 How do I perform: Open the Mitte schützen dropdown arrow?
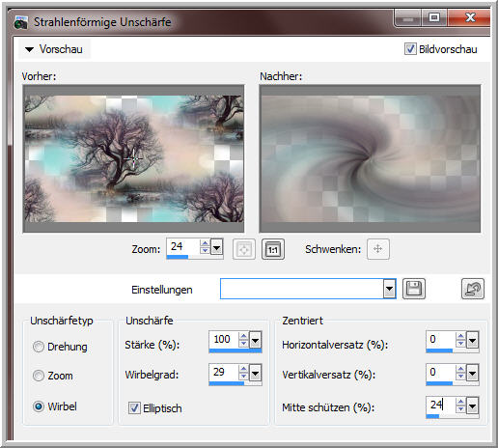click(x=472, y=406)
